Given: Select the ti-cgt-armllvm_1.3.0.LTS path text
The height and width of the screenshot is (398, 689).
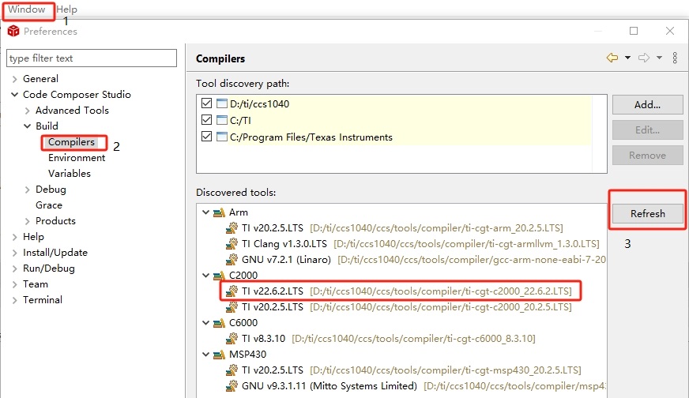Looking at the screenshot, I should click(x=466, y=244).
